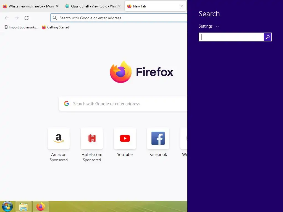Expand the Settings dropdown in the Search pane
Image resolution: width=283 pixels, height=212 pixels.
click(x=209, y=26)
